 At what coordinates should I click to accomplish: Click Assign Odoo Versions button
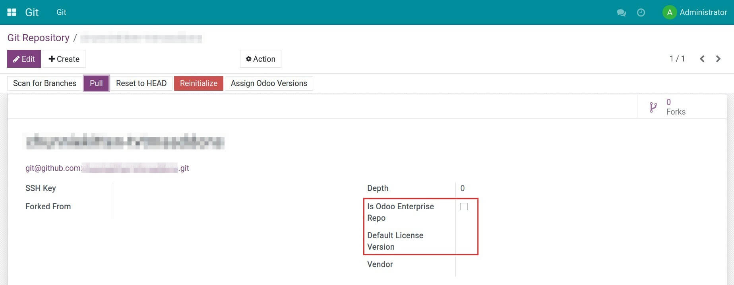(x=269, y=83)
